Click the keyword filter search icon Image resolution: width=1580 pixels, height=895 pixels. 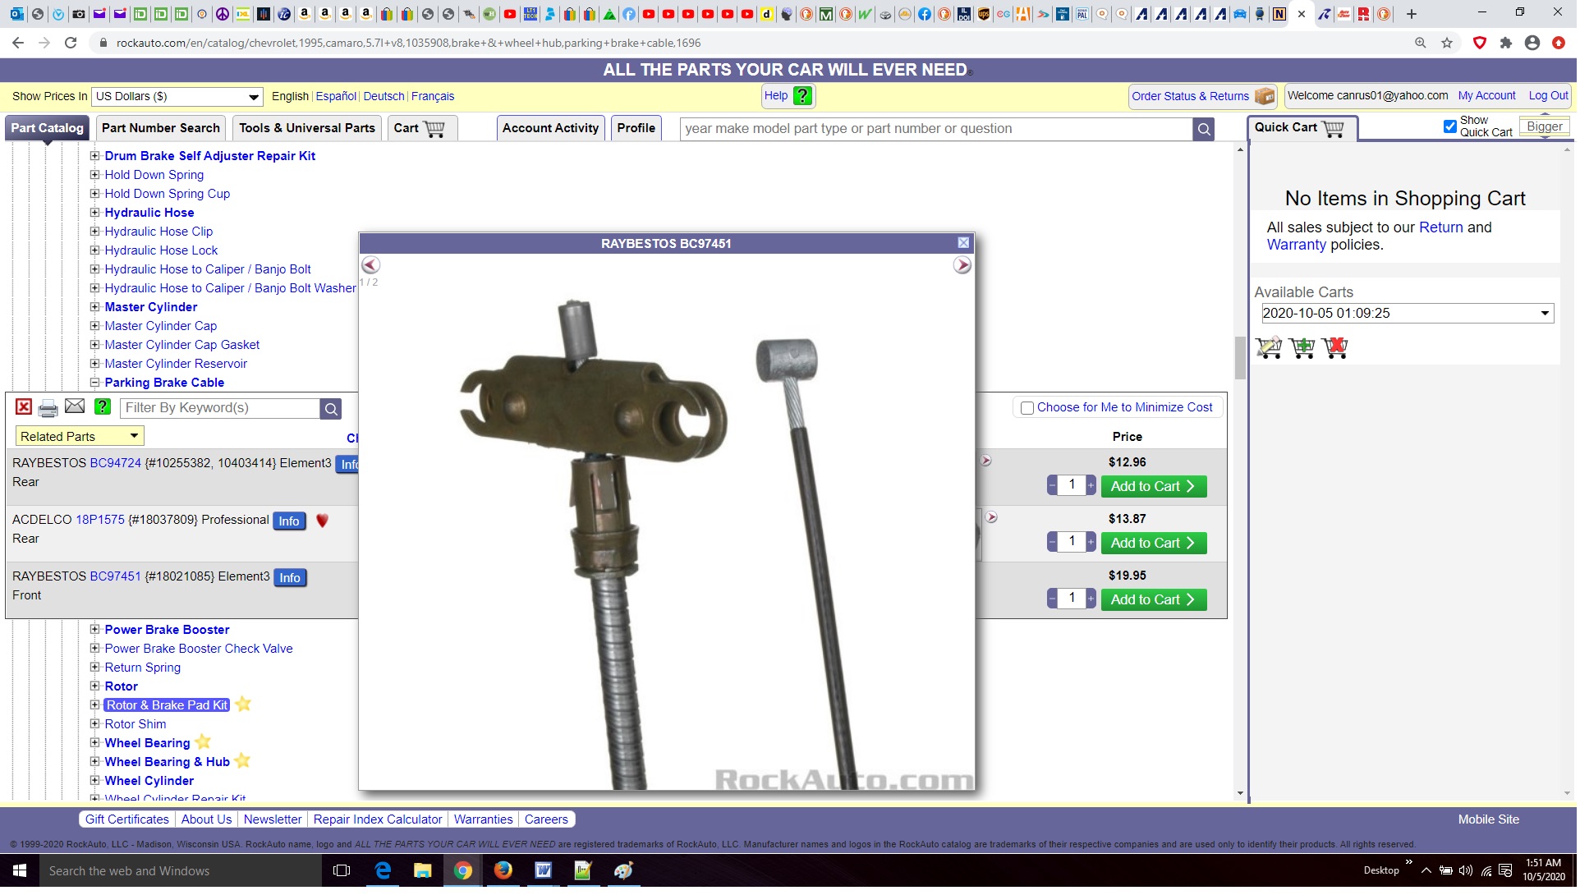(x=331, y=409)
